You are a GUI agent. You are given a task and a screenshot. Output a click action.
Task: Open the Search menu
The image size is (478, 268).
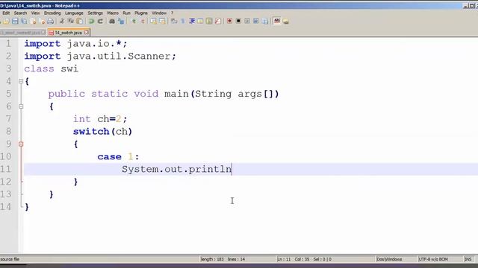coord(20,13)
